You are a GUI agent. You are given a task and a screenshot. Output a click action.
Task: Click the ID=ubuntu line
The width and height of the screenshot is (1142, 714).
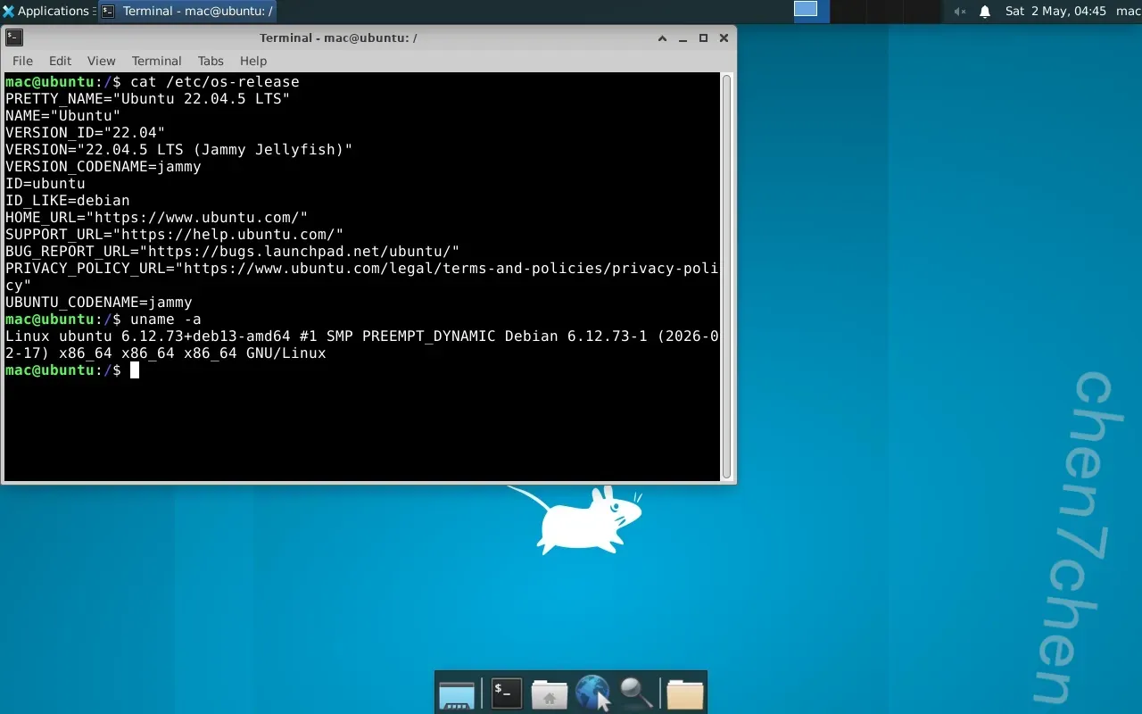[46, 183]
